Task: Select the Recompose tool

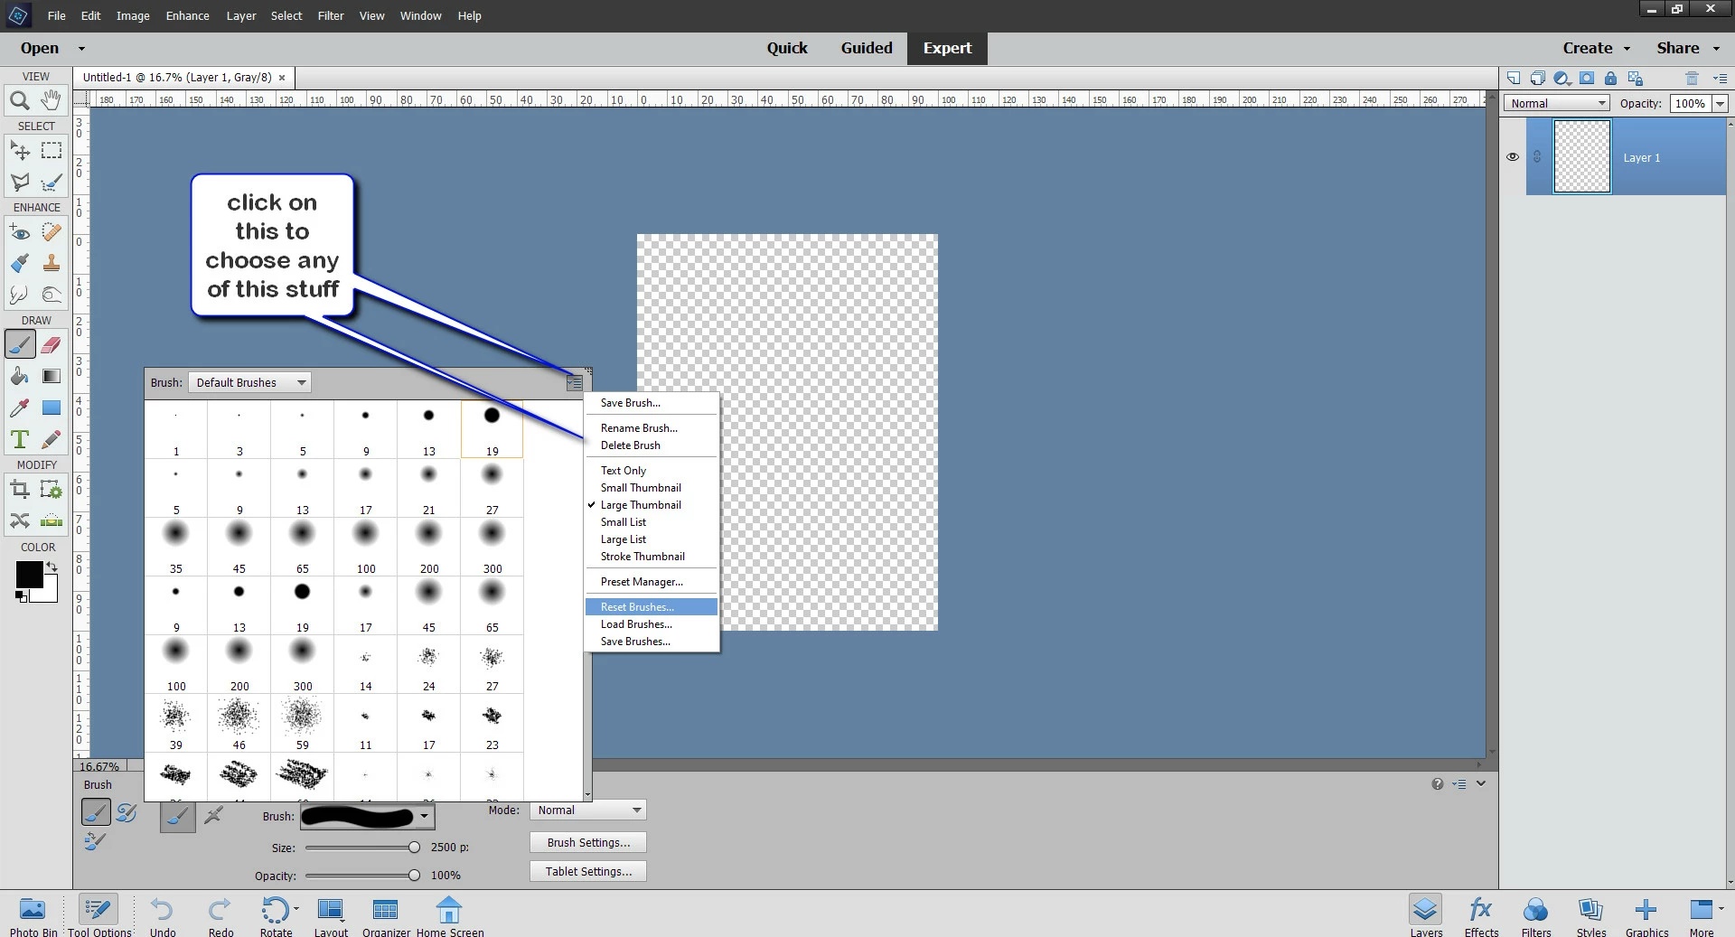Action: [x=52, y=490]
